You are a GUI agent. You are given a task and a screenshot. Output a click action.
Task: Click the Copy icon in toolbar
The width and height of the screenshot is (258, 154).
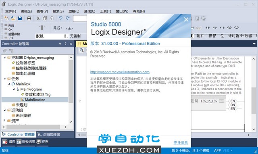click(45, 18)
